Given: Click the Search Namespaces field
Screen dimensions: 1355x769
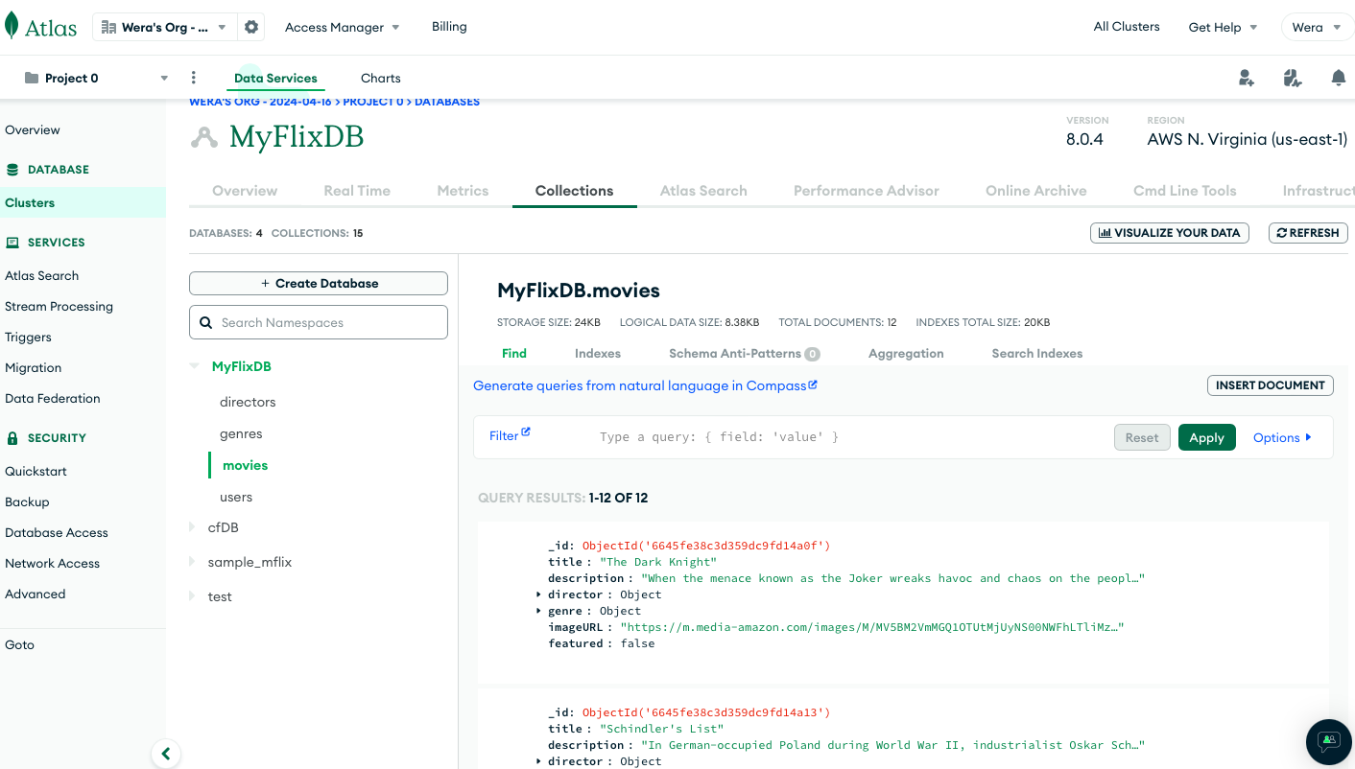Looking at the screenshot, I should pos(319,322).
